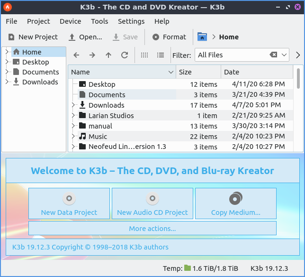Expand the Larian Studios folder
305x277 pixels.
(73, 116)
